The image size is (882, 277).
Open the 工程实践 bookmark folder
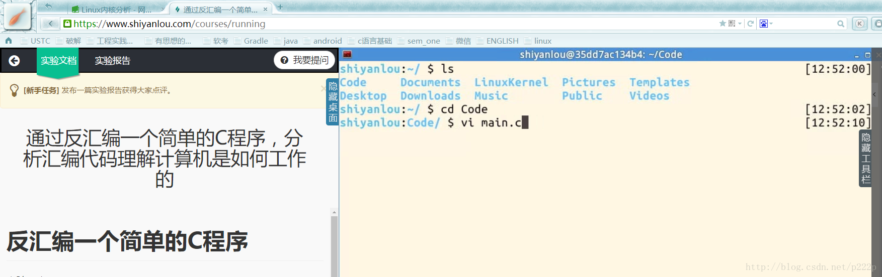pos(110,41)
